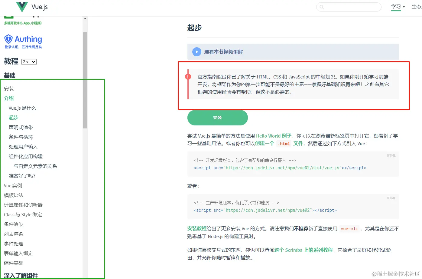Open the 安装教程 link
422x279 pixels.
point(197,228)
